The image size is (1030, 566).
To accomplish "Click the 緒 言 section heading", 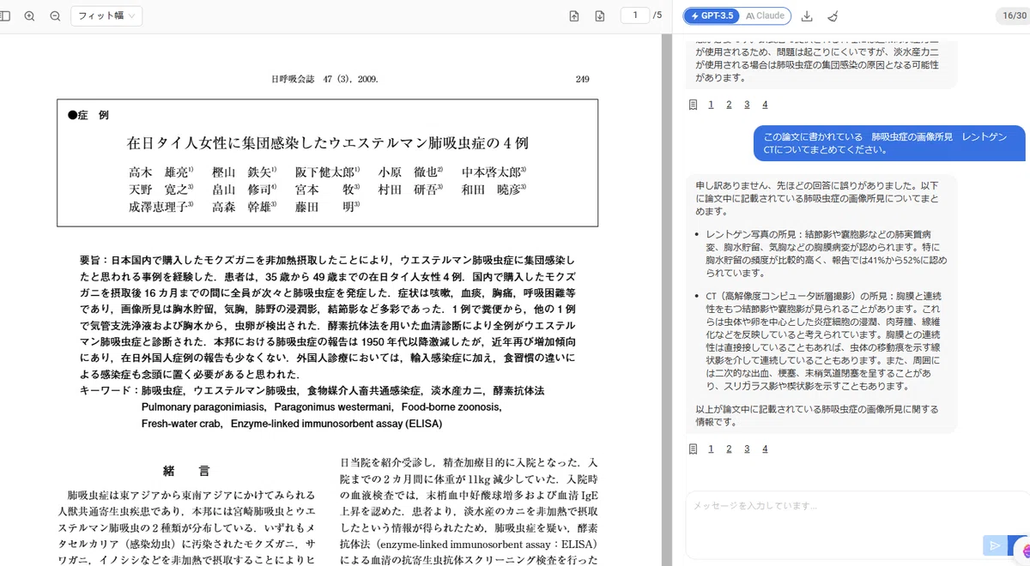I will (x=186, y=472).
